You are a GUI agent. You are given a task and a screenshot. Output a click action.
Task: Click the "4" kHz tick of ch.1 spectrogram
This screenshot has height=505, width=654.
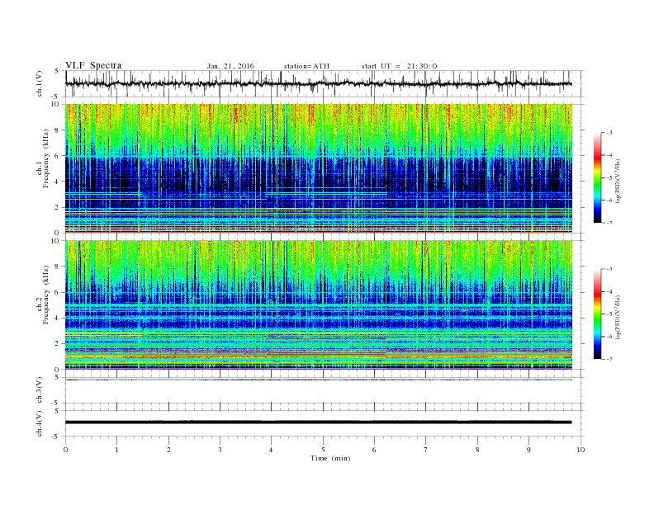[x=57, y=182]
